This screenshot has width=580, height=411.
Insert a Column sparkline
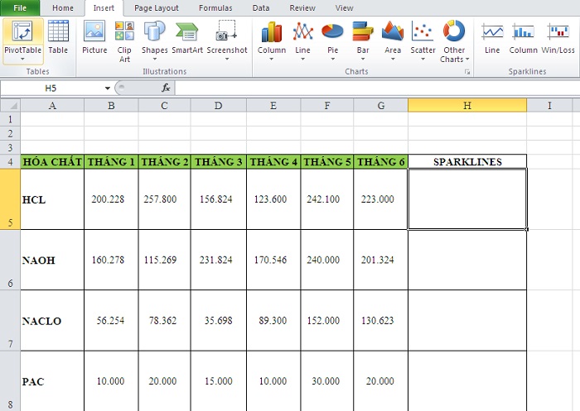[523, 38]
